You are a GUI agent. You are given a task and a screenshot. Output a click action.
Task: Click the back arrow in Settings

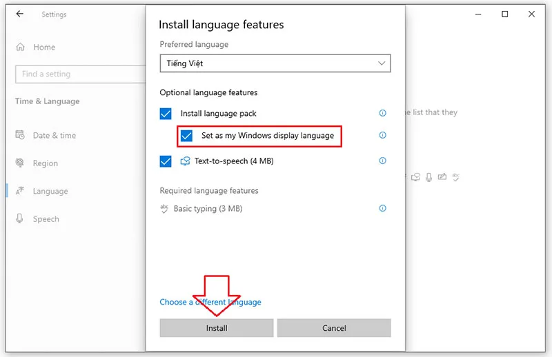pos(20,14)
